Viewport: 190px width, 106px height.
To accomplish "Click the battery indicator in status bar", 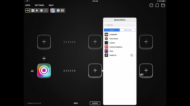I will point(163,1).
